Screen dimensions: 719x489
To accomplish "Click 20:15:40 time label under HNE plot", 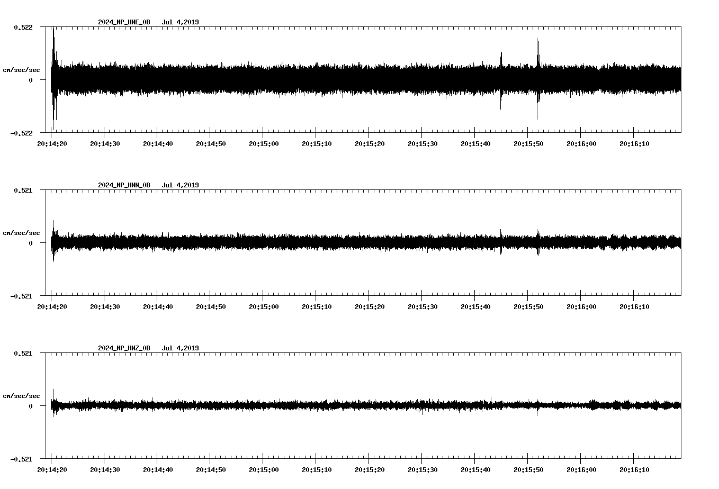I will [475, 144].
